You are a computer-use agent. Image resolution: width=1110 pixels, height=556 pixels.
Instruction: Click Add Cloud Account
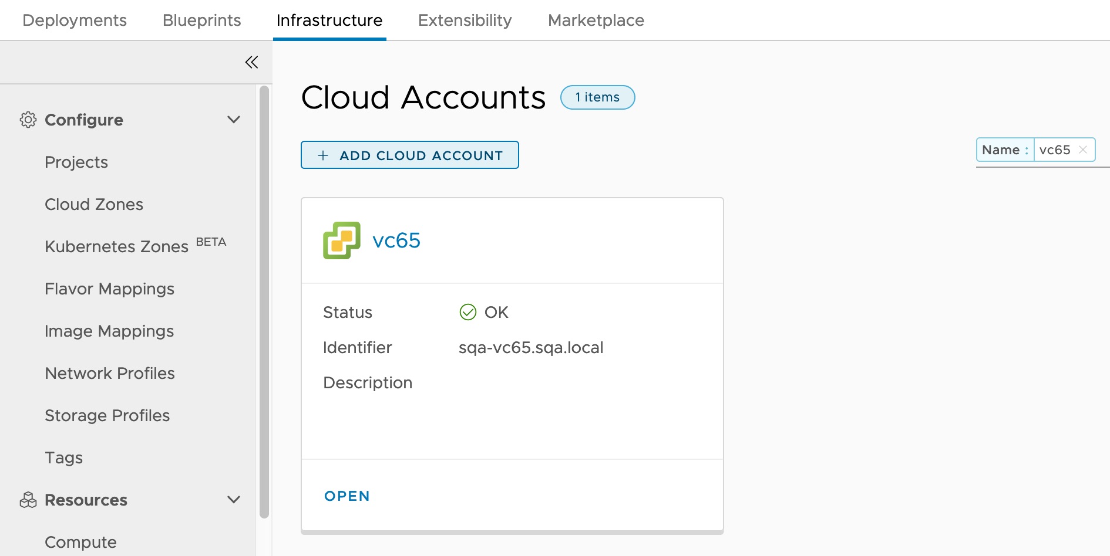pos(409,155)
